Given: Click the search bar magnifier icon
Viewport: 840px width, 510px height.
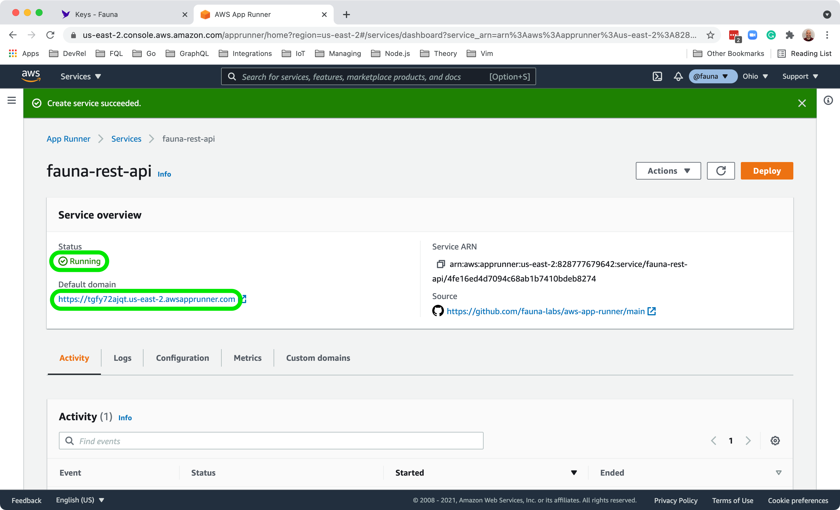Looking at the screenshot, I should click(233, 76).
